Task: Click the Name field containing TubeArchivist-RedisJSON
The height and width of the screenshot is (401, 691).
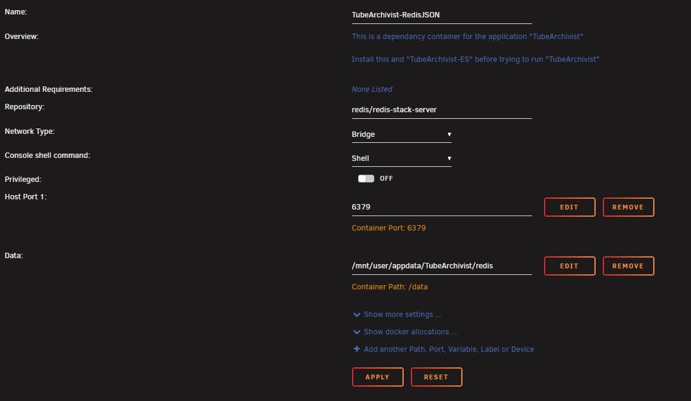Action: click(441, 15)
